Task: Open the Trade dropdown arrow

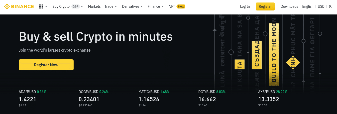Action: tap(116, 6)
